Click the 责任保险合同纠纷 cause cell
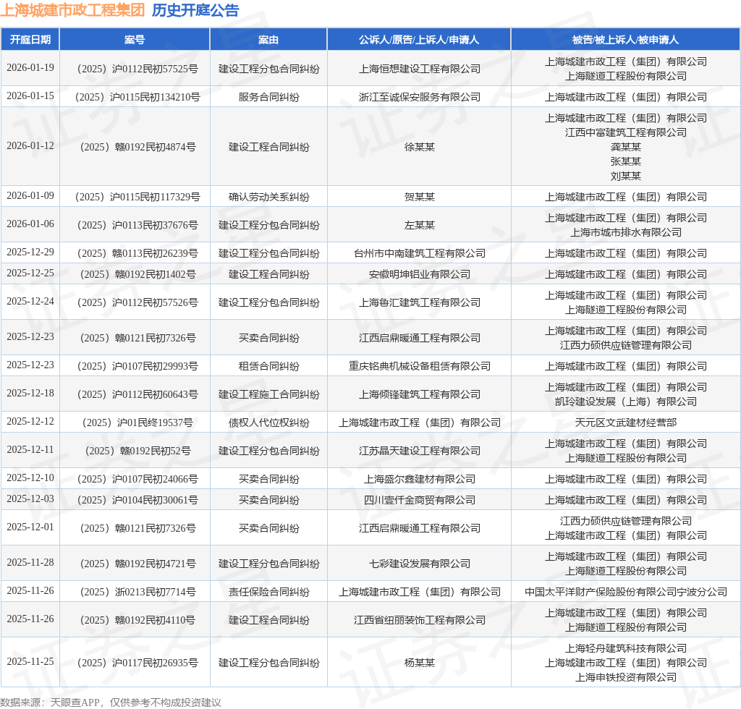The image size is (741, 709). pos(268,593)
